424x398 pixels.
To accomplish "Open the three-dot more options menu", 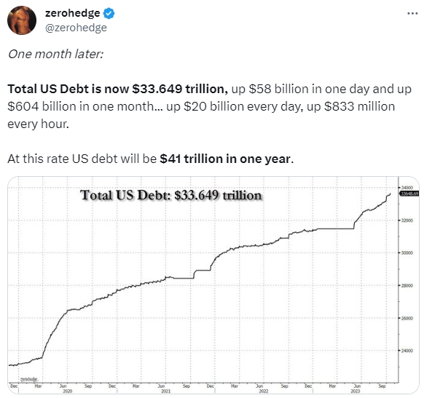I will tap(412, 13).
